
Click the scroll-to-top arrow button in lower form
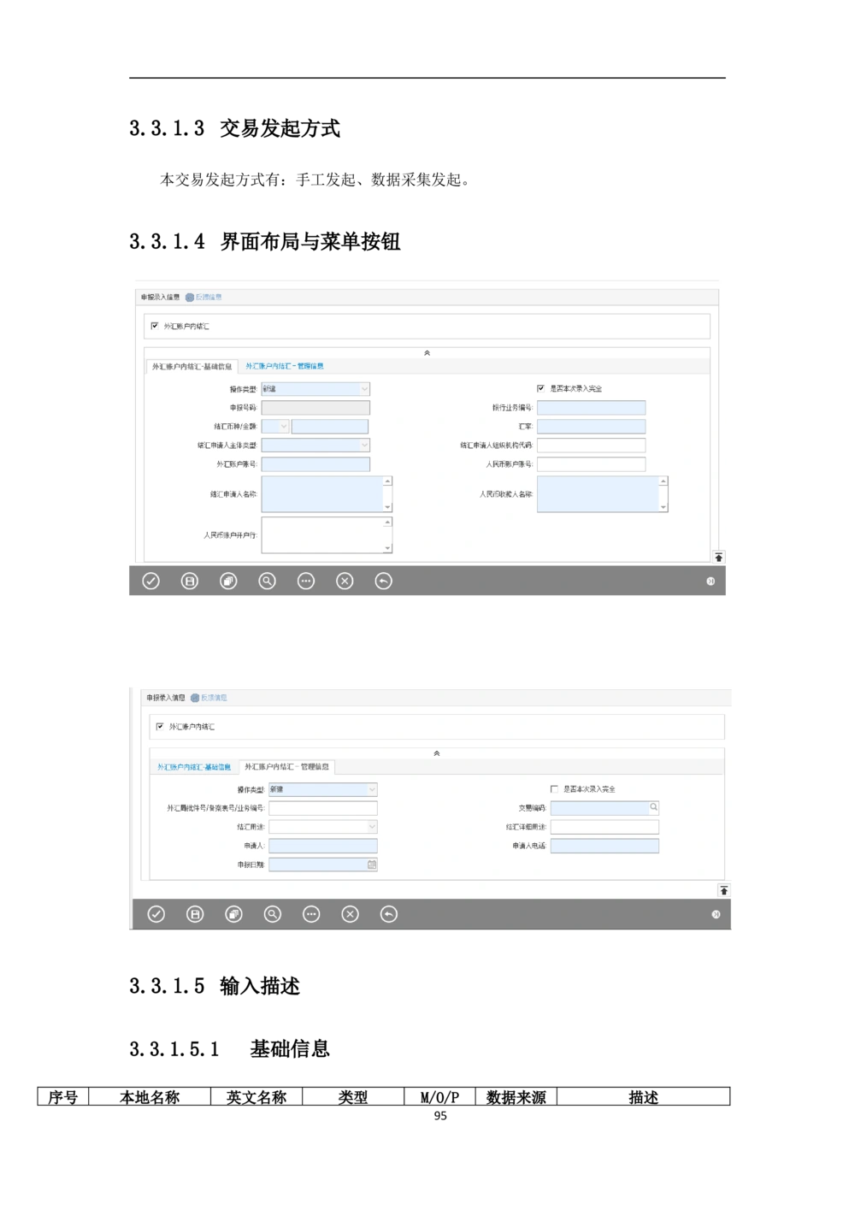point(724,890)
